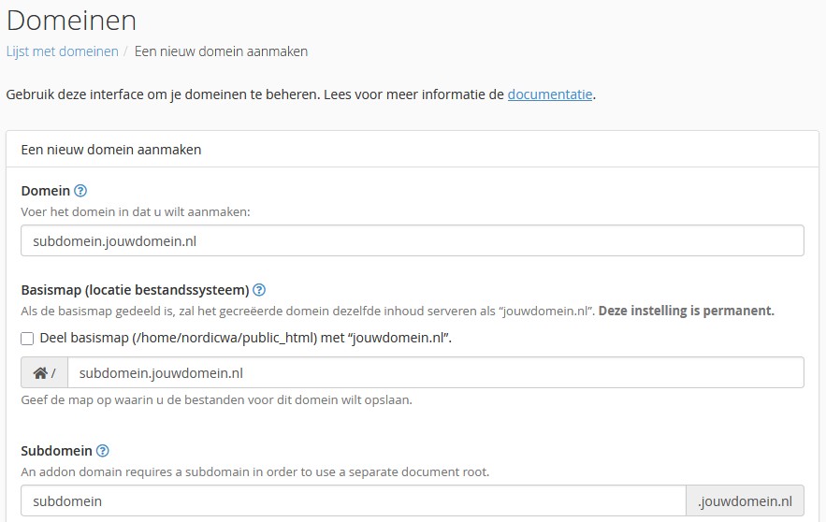Click the 'Deze instelling is permanent.' warning text
Viewport: 826px width, 522px height.
tap(687, 311)
